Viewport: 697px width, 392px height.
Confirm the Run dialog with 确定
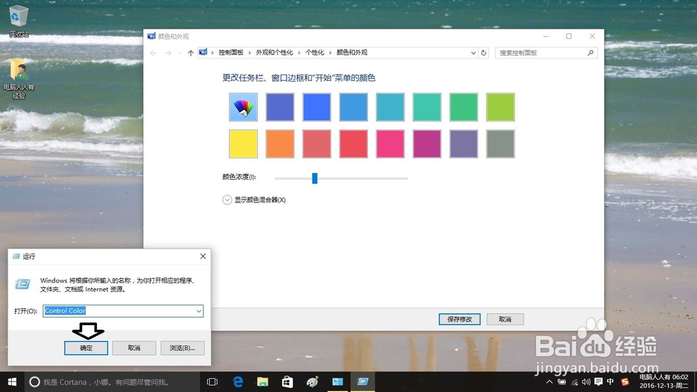(86, 348)
